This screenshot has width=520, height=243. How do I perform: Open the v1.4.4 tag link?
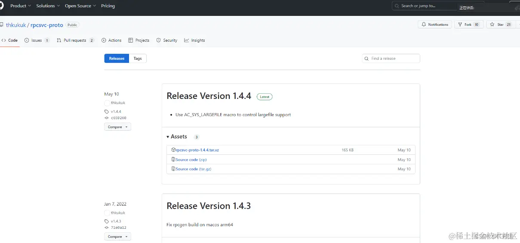tap(116, 111)
